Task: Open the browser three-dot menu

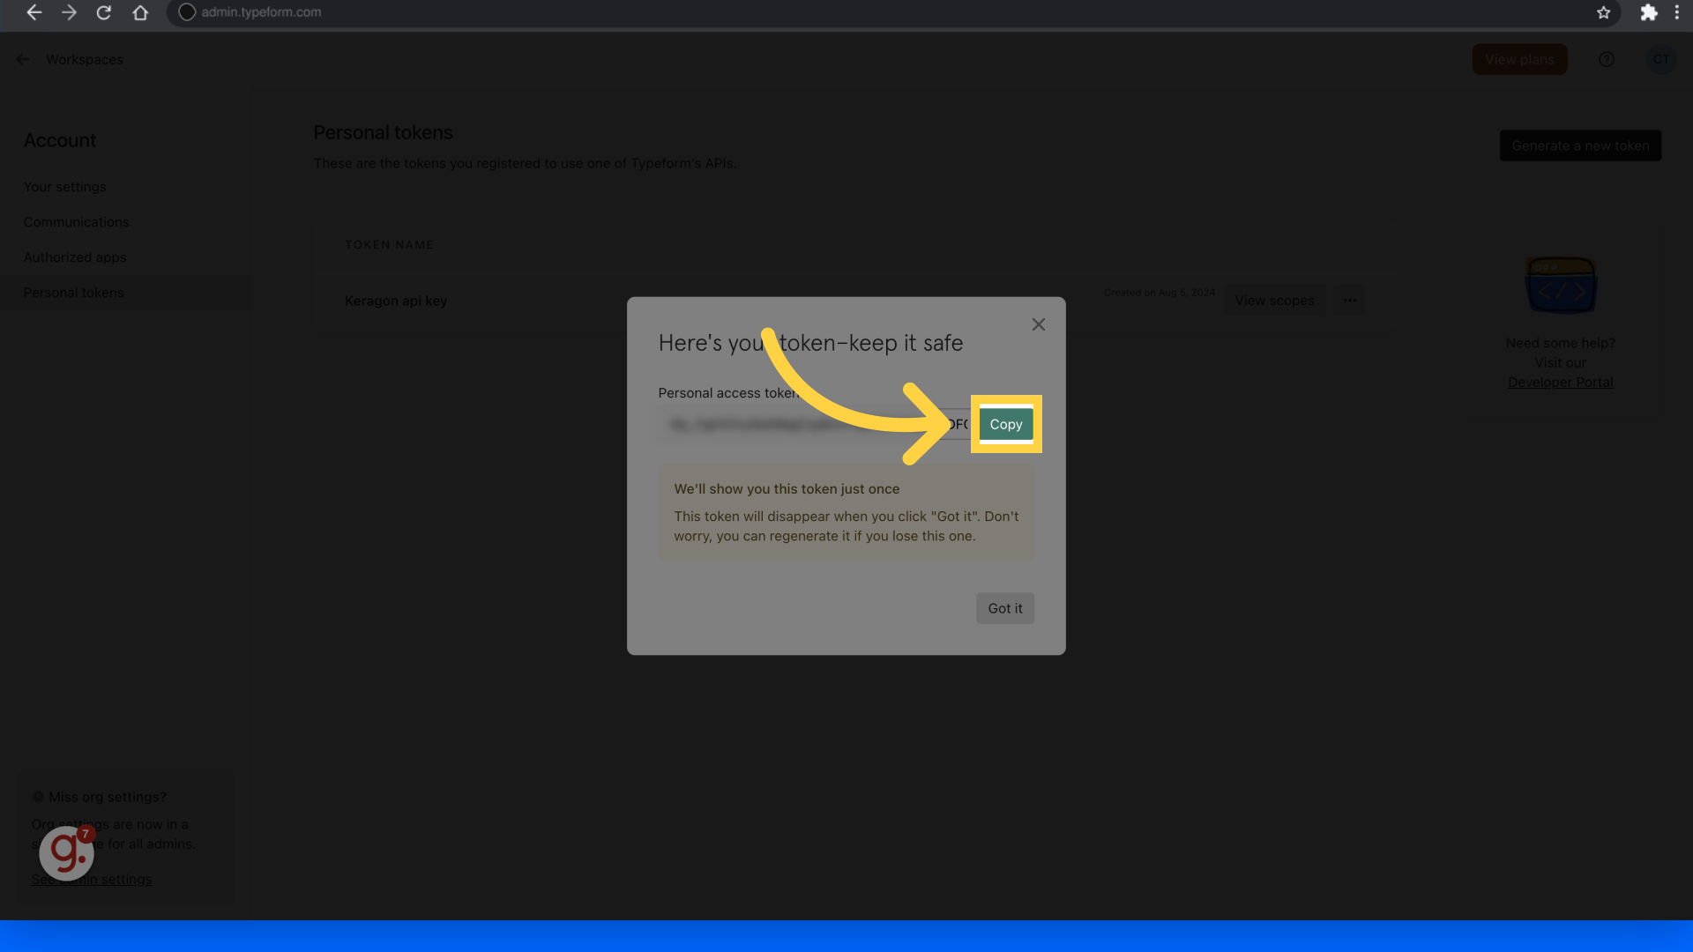Action: (x=1676, y=12)
